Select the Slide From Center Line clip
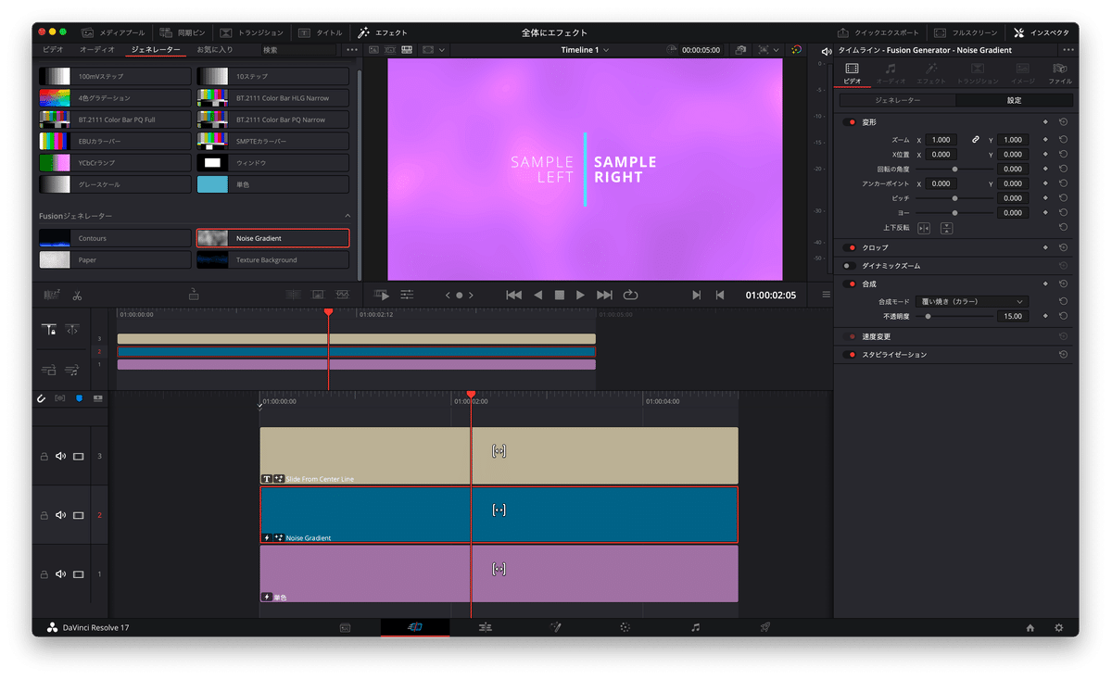 499,456
